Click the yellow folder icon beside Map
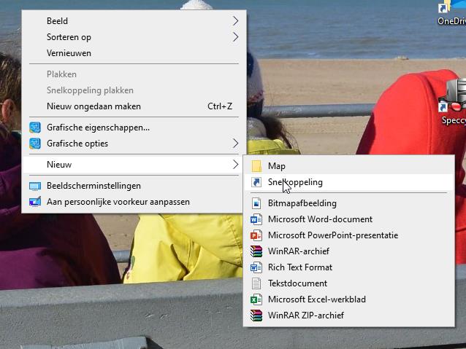 click(256, 166)
